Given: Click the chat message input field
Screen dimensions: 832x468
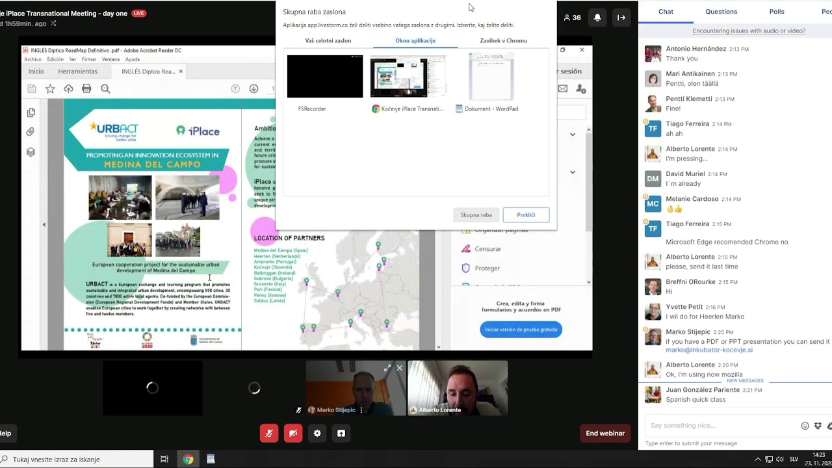Looking at the screenshot, I should [721, 426].
